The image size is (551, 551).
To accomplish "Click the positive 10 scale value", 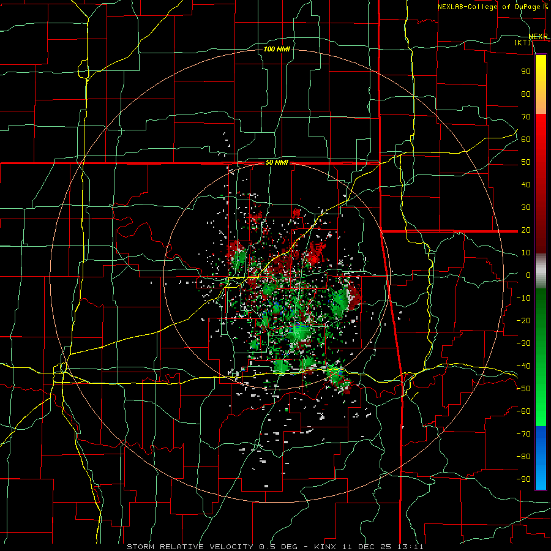I will (526, 253).
